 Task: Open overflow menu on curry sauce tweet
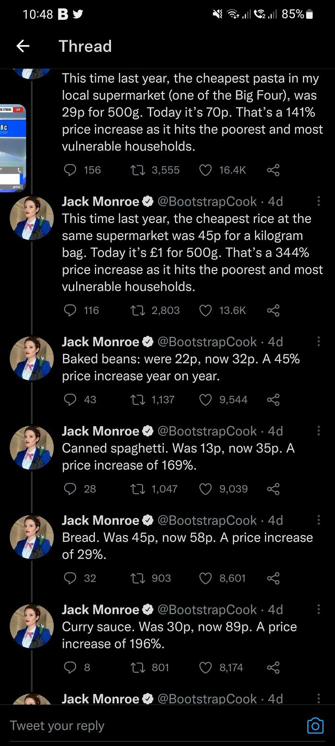tap(319, 609)
